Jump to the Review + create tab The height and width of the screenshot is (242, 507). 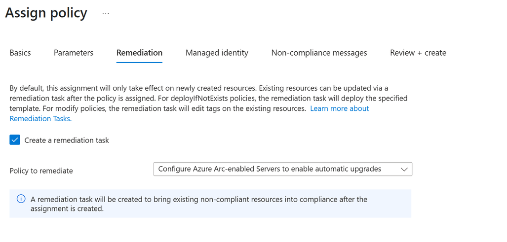418,53
